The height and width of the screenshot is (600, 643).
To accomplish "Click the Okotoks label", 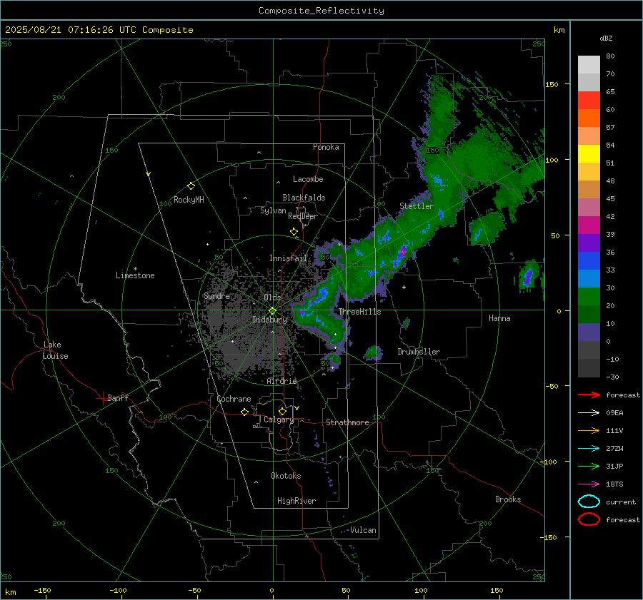I will 286,476.
